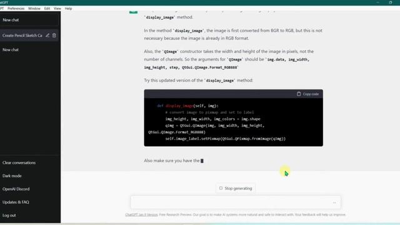400x225 pixels.
Task: Click the clipboard icon beside Copy code
Action: click(x=299, y=94)
